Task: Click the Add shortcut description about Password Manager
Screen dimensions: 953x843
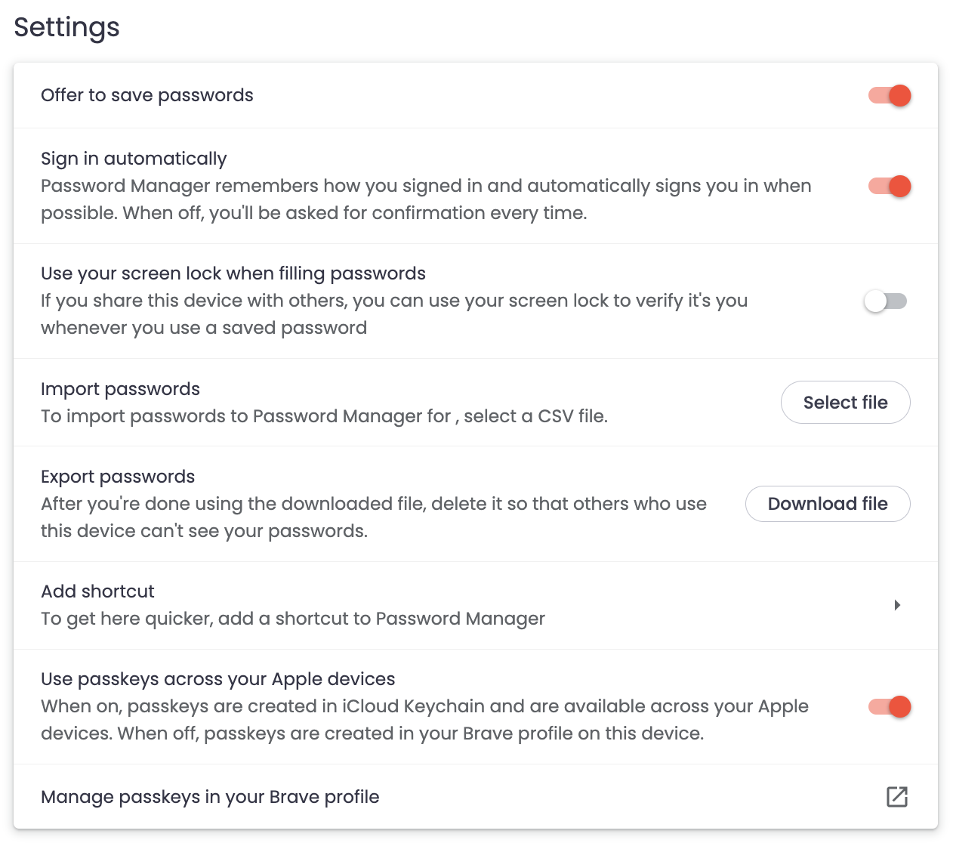Action: [293, 619]
